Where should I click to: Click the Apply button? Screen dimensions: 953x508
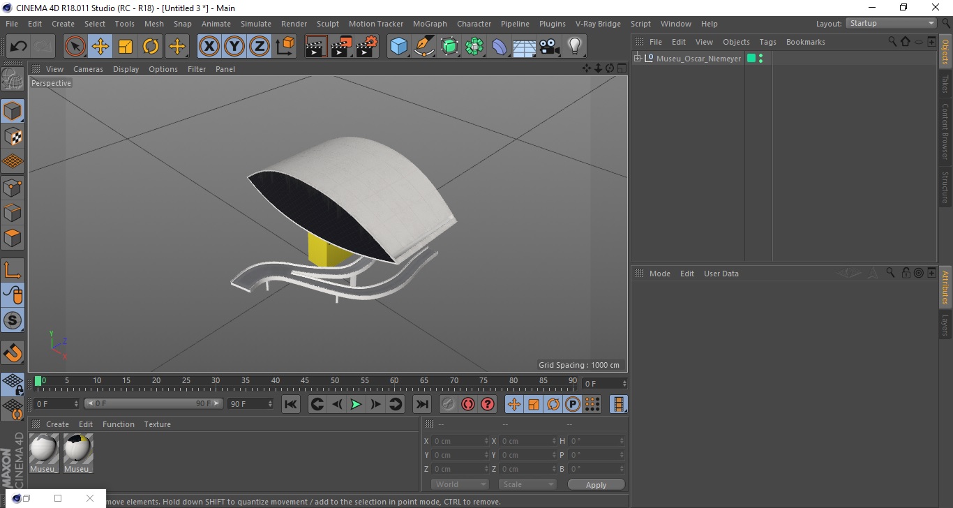(596, 485)
